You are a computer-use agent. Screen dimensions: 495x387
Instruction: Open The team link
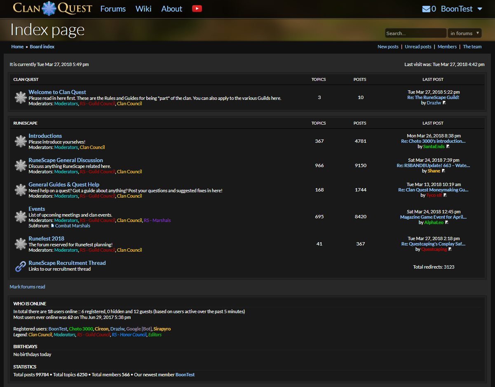472,47
